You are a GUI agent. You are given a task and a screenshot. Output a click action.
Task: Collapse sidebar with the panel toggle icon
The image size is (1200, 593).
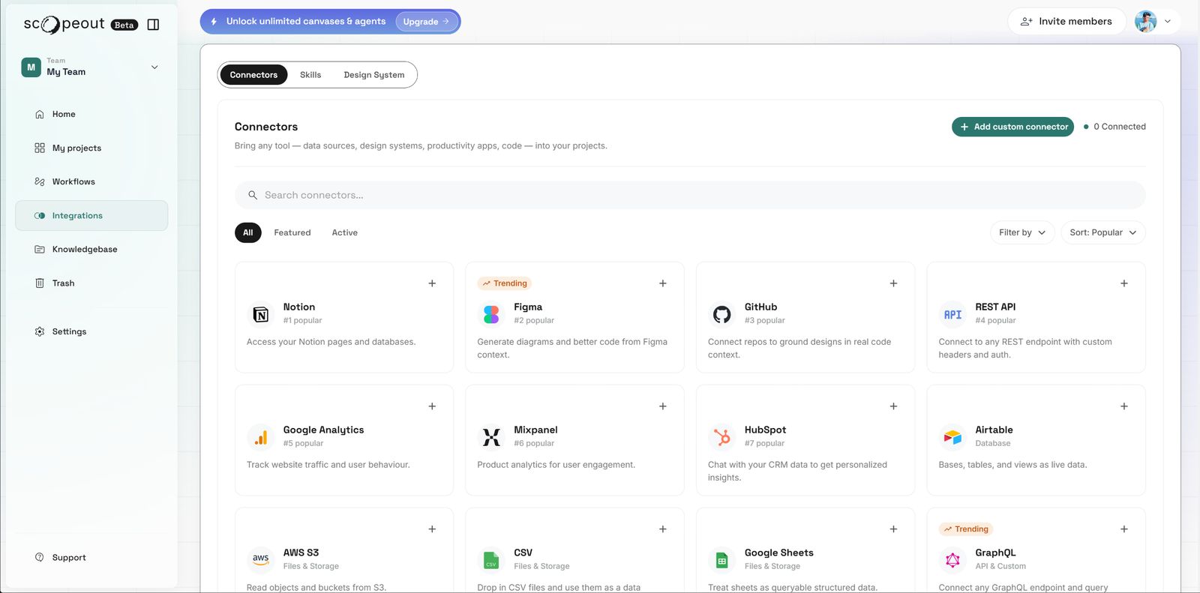coord(153,25)
